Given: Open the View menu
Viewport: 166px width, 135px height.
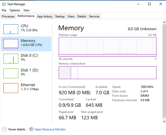Looking at the screenshot, I should 26,10.
